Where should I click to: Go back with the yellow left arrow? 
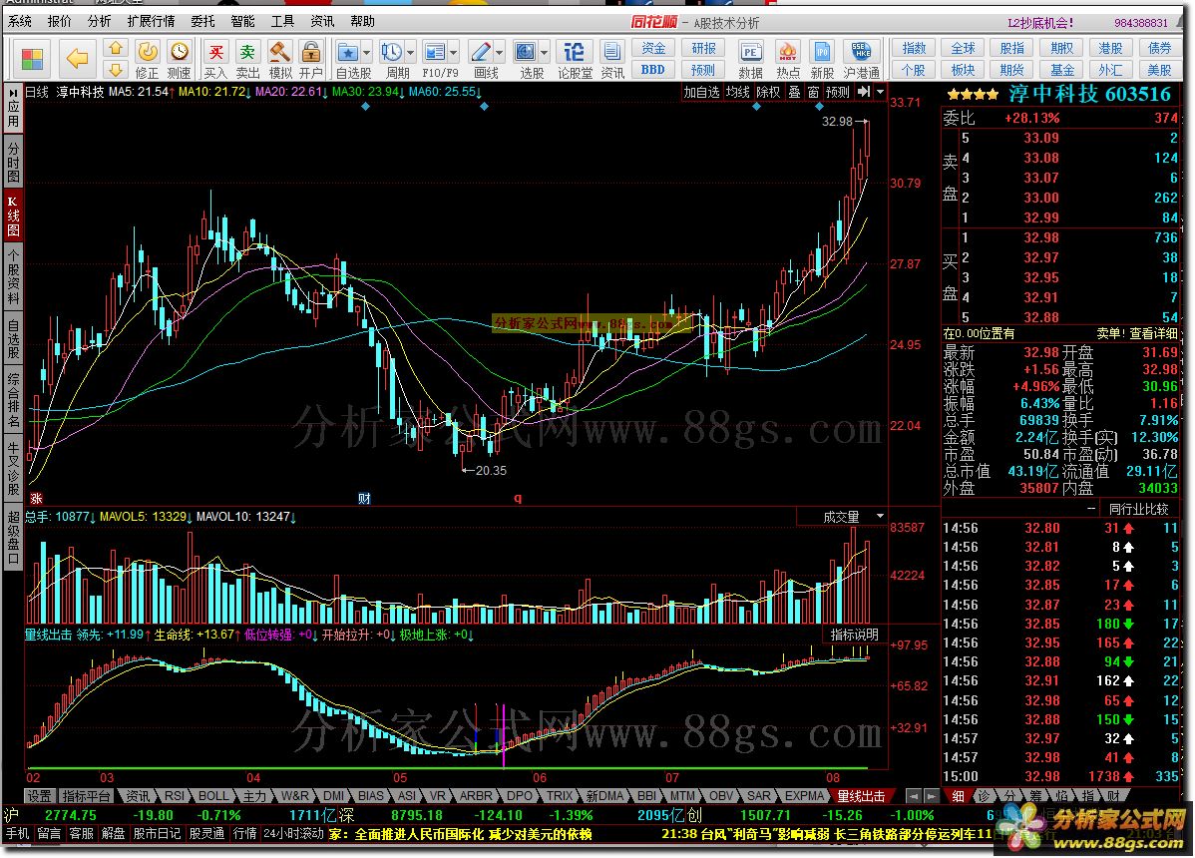click(x=77, y=58)
